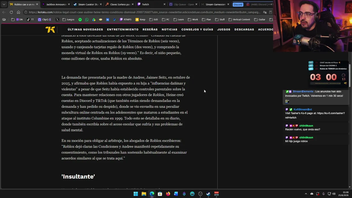
Task: Click the browser address bar URL
Action: point(144,12)
